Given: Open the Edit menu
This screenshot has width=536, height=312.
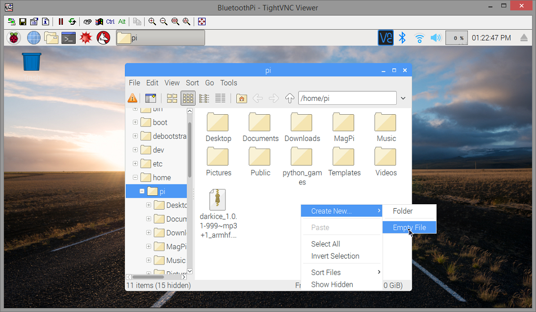Looking at the screenshot, I should coord(152,83).
